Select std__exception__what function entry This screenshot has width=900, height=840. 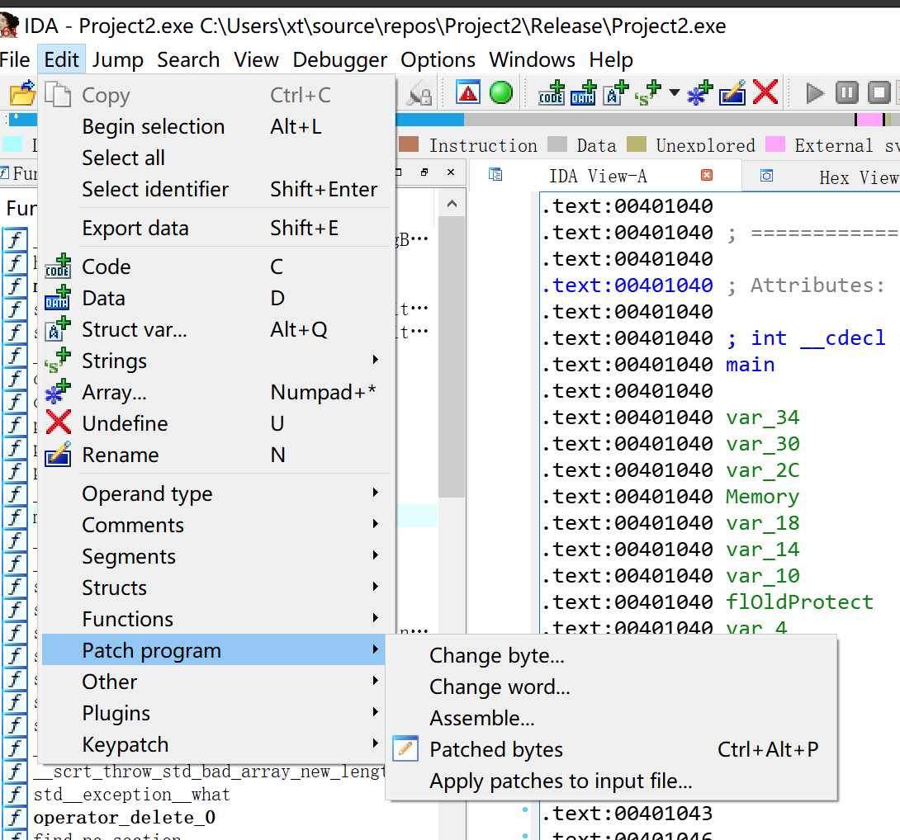click(x=131, y=794)
